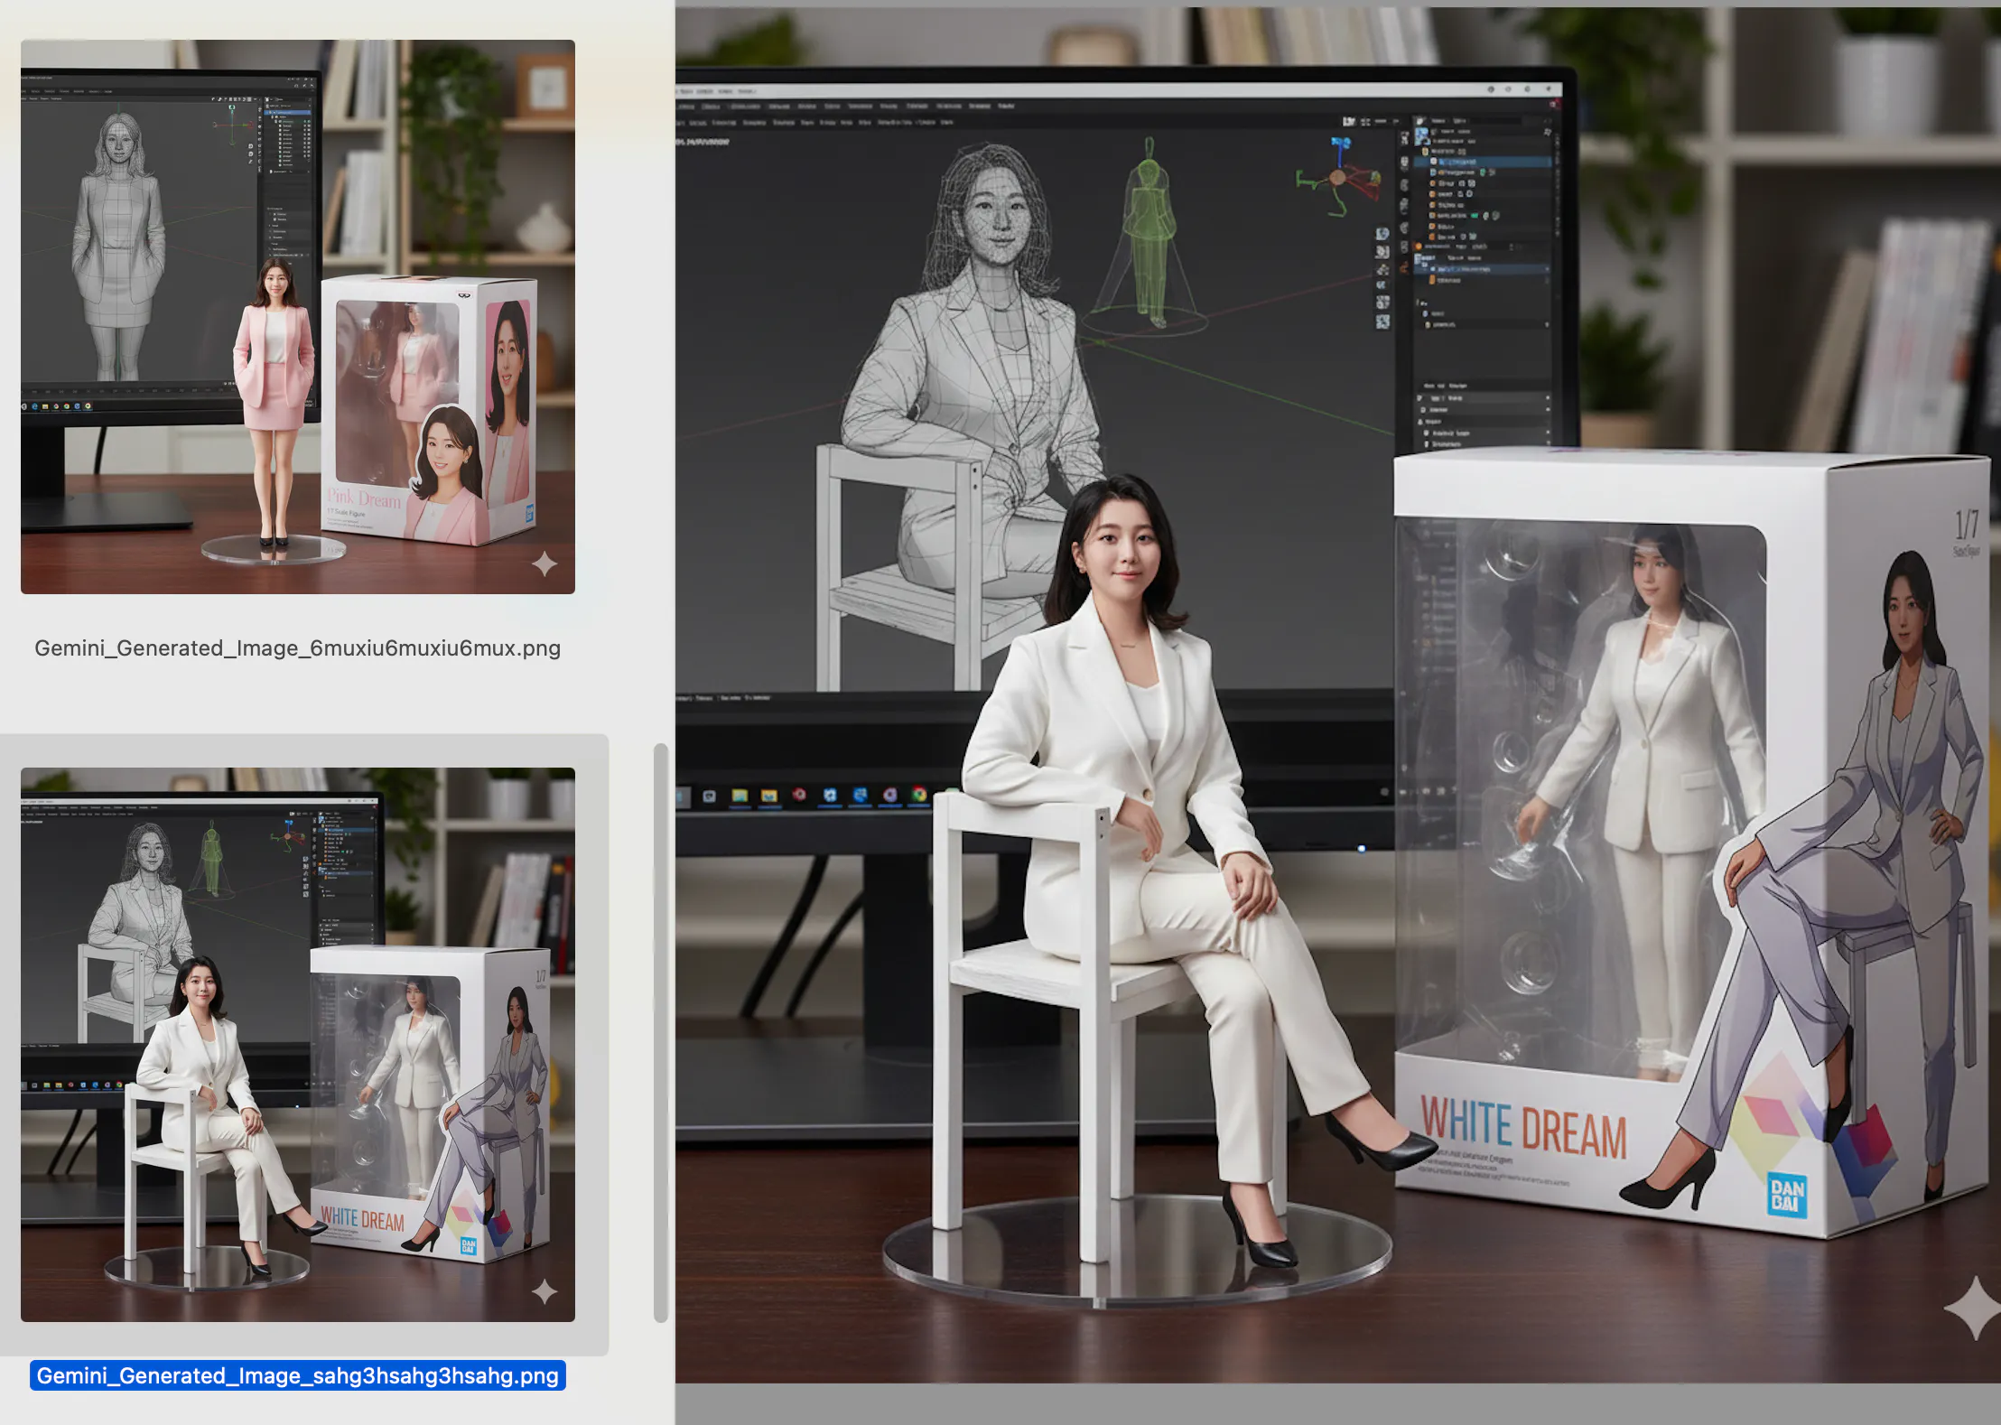This screenshot has height=1425, width=2001.
Task: Click red circular icon on pictured taskbar in preview
Action: click(x=799, y=795)
